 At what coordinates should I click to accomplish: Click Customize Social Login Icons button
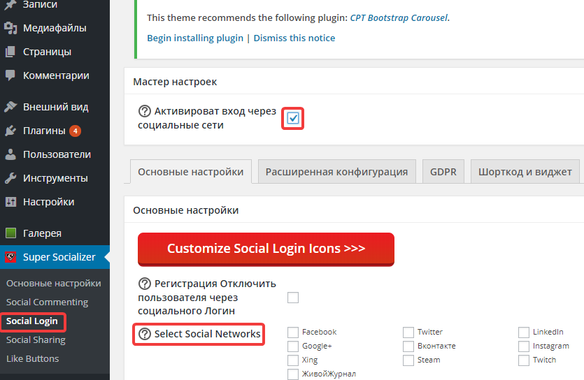pos(266,249)
